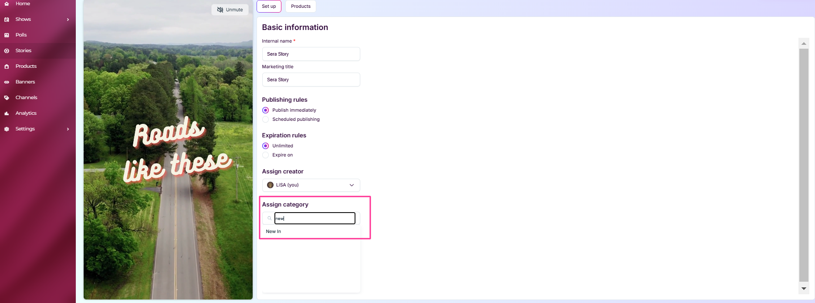Click the Home icon in sidebar
Image resolution: width=815 pixels, height=303 pixels.
[7, 3]
